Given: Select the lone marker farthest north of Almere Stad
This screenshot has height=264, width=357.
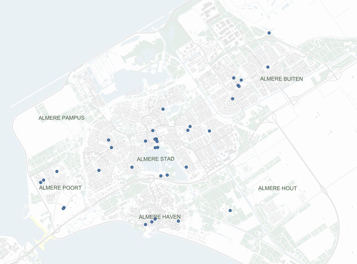Looking at the screenshot, I should pos(163,109).
